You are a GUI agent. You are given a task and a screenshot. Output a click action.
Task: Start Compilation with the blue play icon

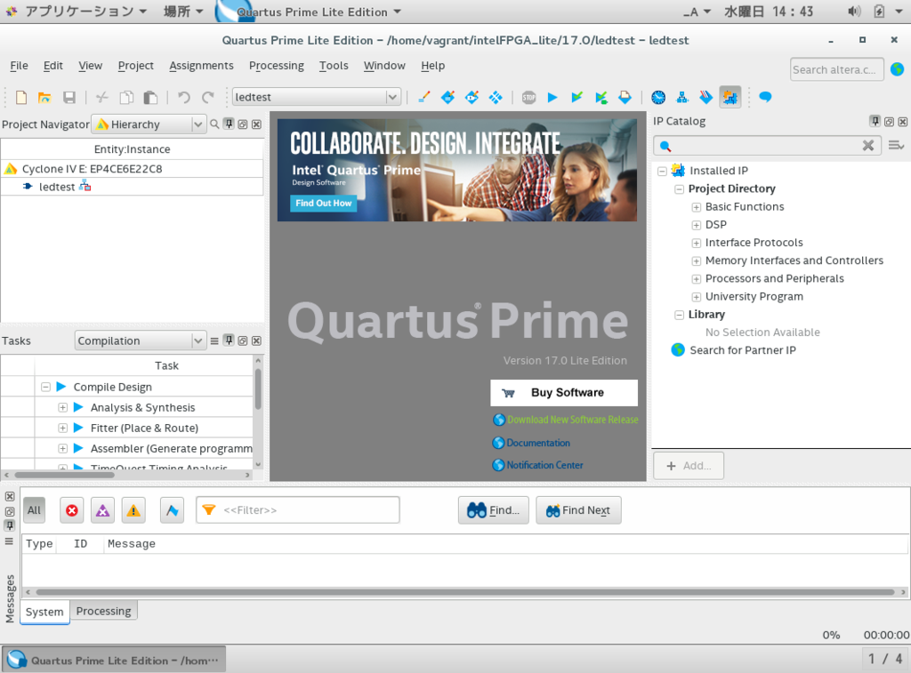click(x=552, y=97)
